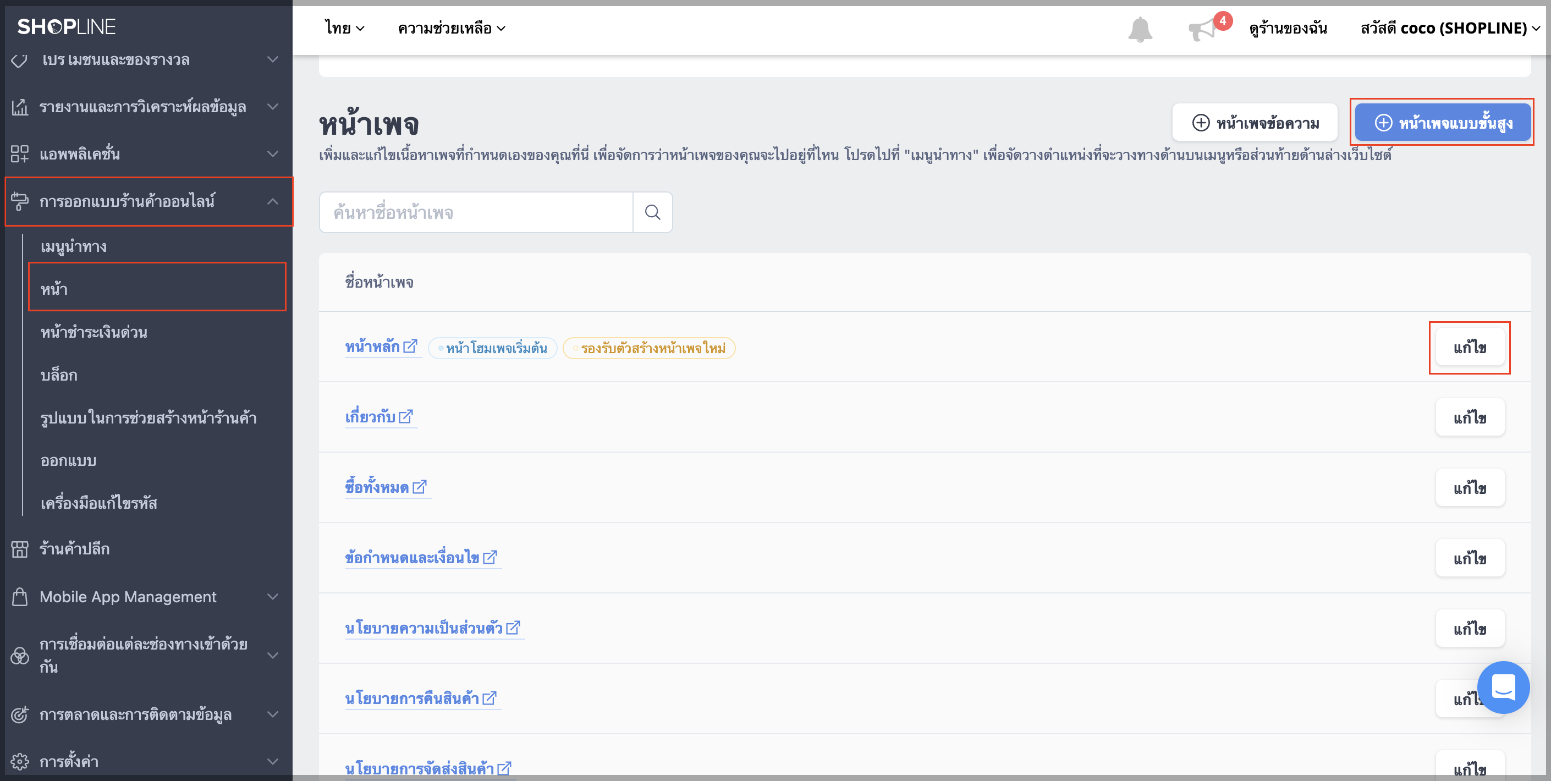1551x781 pixels.
Task: Open the ไทย language dropdown
Action: 344,28
